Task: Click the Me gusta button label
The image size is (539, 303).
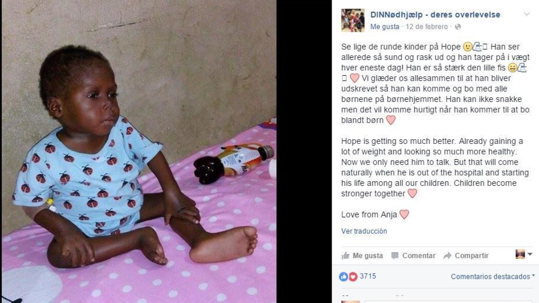Action: coord(368,256)
